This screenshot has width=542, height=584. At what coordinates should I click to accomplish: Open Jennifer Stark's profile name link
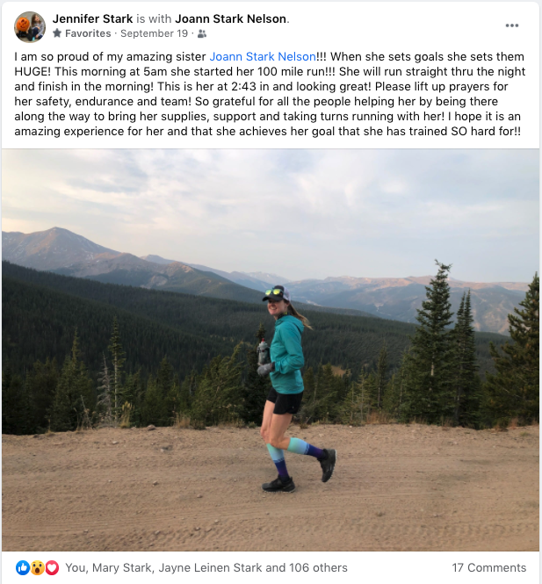click(x=92, y=18)
